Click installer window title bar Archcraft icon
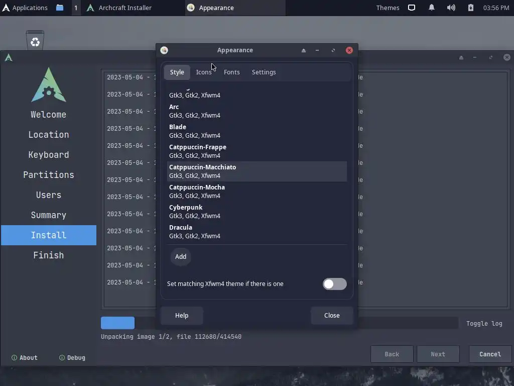This screenshot has height=386, width=514. tap(9, 58)
